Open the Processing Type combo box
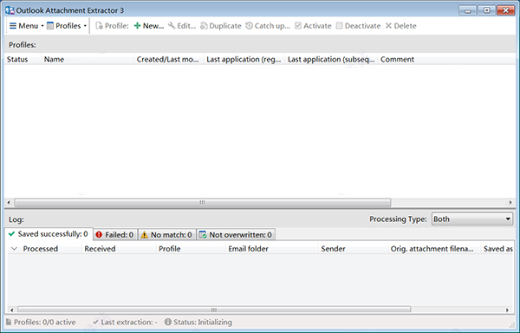 click(472, 219)
